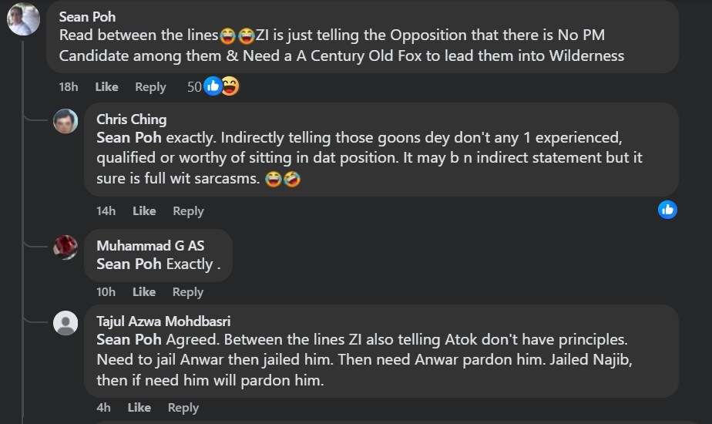
Task: Reply to Sean Poh's comment
Action: click(150, 87)
